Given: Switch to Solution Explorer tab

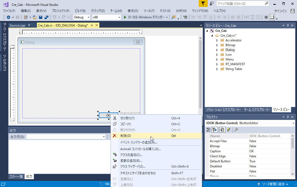Looking at the screenshot, I should pos(223,110).
